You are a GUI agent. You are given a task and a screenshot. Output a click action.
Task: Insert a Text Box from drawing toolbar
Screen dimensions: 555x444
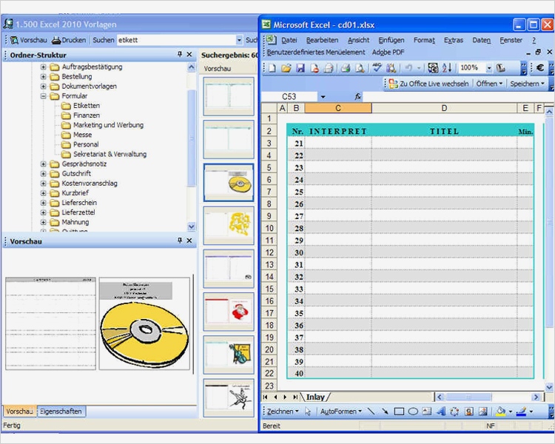click(427, 411)
